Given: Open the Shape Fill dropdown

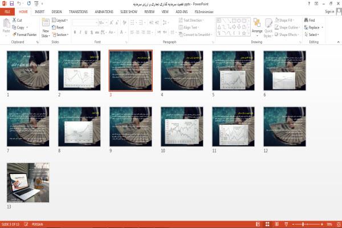Looking at the screenshot, I should [284, 20].
